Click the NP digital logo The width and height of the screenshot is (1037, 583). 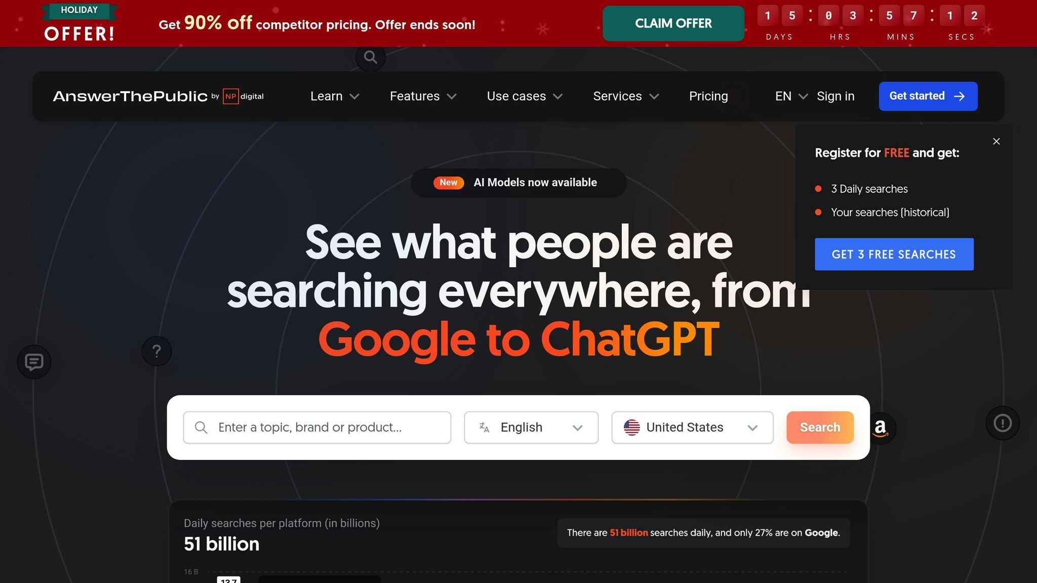[x=244, y=96]
